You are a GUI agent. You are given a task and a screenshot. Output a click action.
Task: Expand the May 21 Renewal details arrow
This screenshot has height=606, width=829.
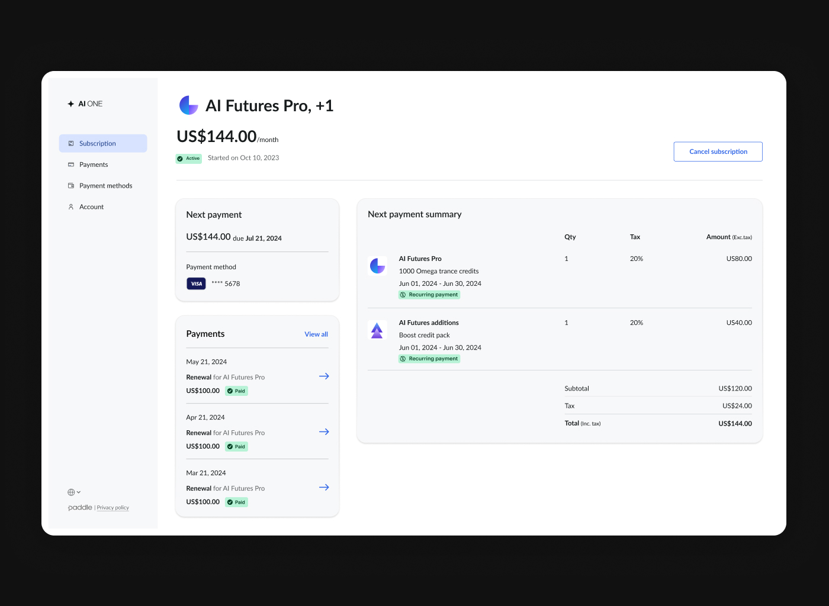[324, 376]
